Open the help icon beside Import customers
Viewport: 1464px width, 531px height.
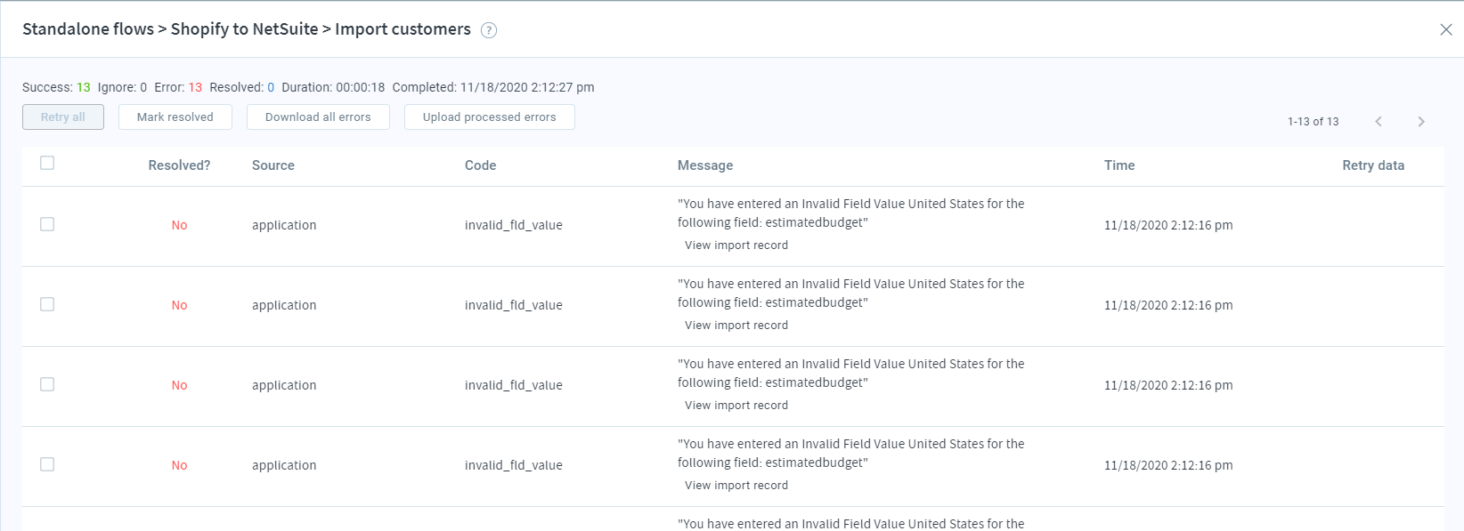coord(489,30)
